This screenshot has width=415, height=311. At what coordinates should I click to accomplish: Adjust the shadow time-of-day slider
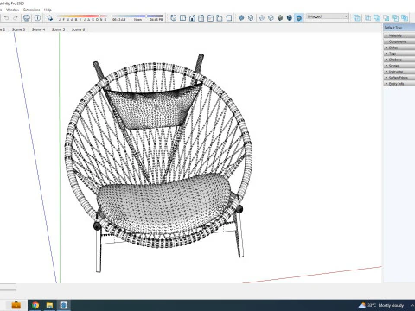click(137, 18)
